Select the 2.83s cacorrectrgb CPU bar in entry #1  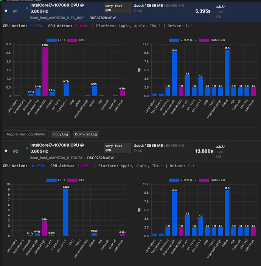[x=45, y=71]
